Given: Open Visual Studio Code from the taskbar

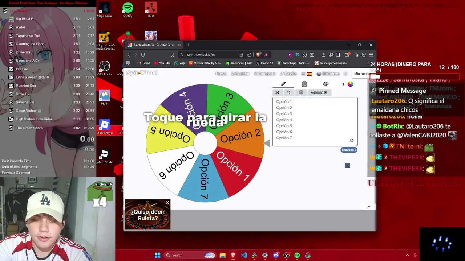Looking at the screenshot, I should [x=244, y=255].
